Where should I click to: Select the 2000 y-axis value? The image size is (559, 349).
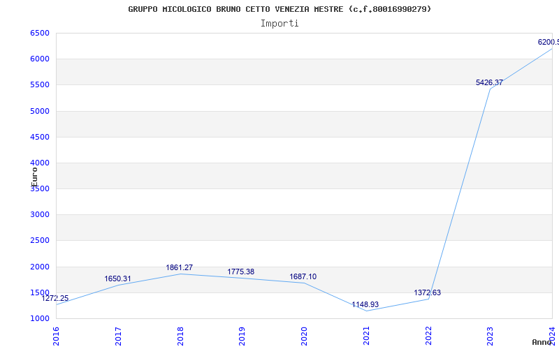(x=40, y=267)
